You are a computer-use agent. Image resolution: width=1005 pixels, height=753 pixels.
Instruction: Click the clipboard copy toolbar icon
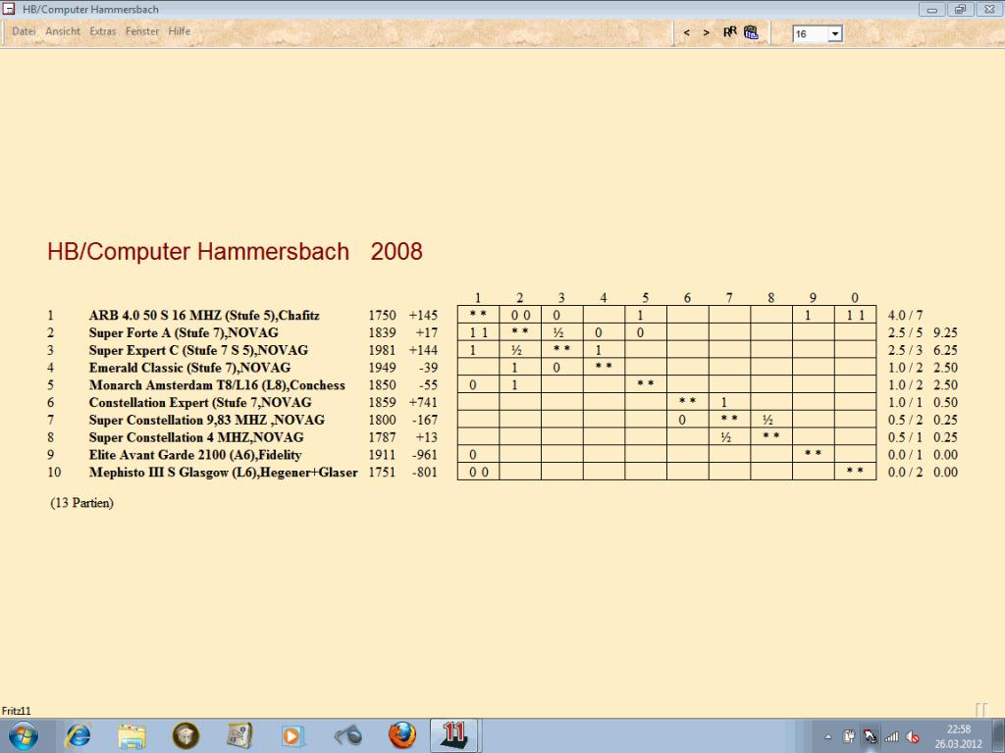751,32
